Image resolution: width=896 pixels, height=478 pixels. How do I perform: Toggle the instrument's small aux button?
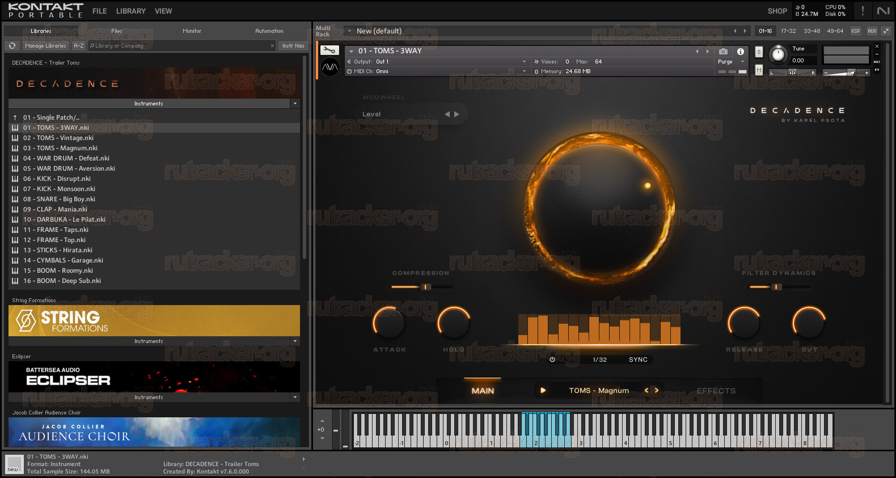pos(877,62)
